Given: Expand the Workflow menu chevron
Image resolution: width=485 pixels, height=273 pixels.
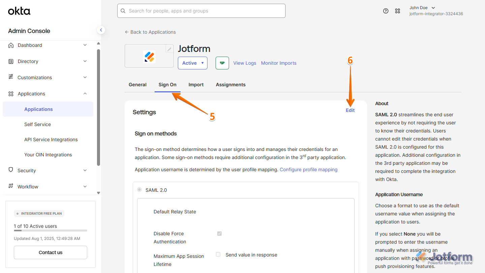Looking at the screenshot, I should tap(85, 187).
